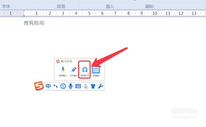Click the Sogou logo on the input toolbar
Viewport: 206px width, 127px height.
click(x=39, y=86)
